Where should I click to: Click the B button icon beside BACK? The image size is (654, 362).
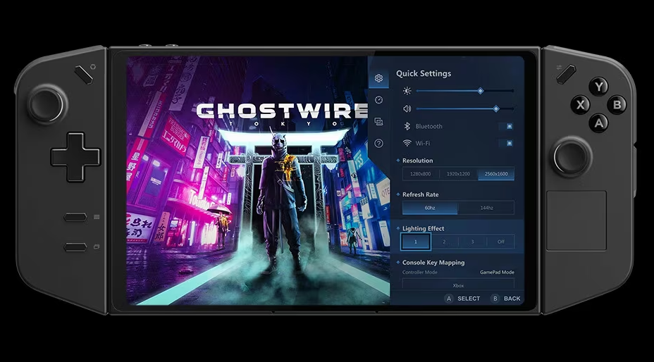click(495, 298)
